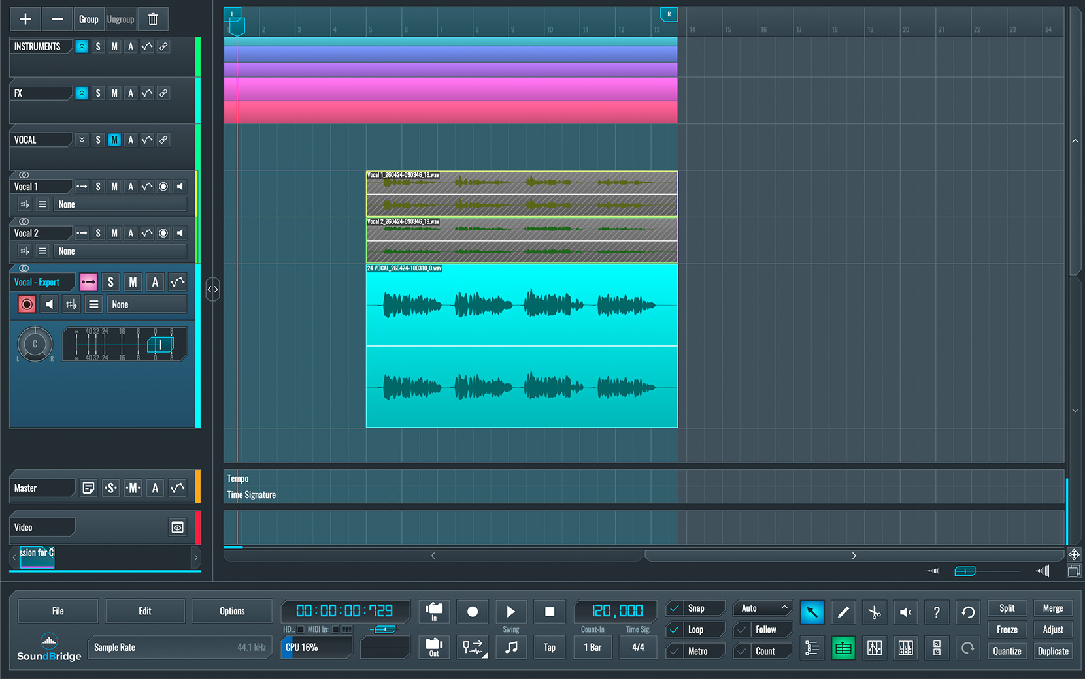Click the Vocal - Export pan knob
Screen dimensions: 1085x679
point(35,344)
